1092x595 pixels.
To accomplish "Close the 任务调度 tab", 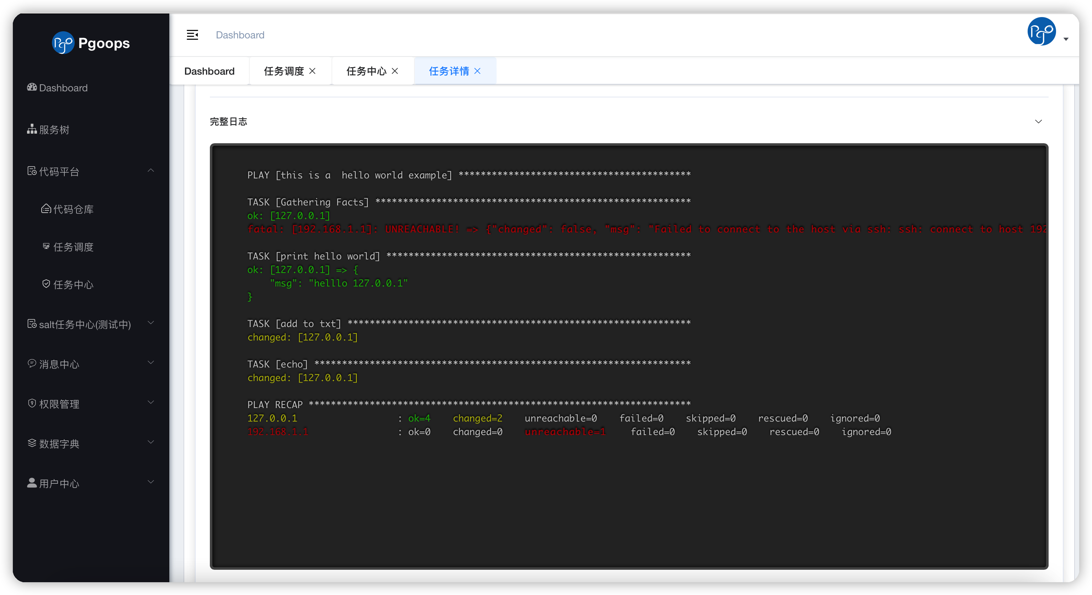I will click(x=312, y=71).
